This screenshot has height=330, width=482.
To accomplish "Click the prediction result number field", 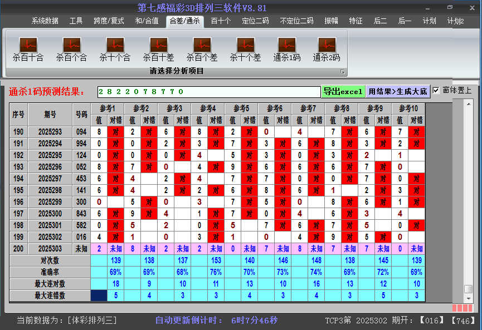I will click(208, 91).
